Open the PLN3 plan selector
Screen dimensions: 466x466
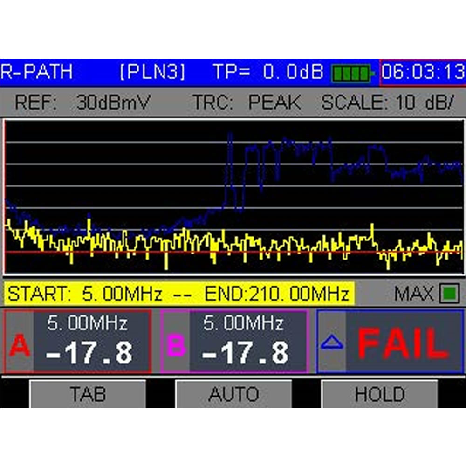(x=152, y=72)
